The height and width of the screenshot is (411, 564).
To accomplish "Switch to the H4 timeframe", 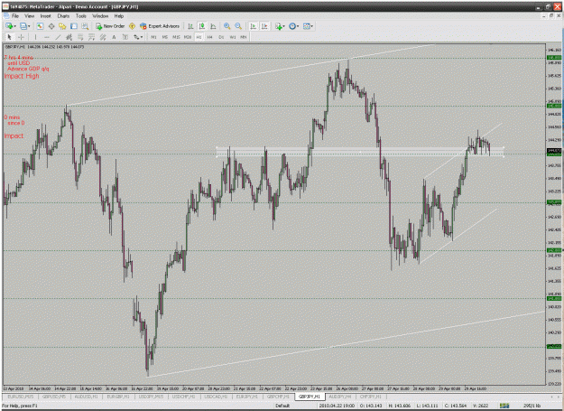I will pos(210,37).
